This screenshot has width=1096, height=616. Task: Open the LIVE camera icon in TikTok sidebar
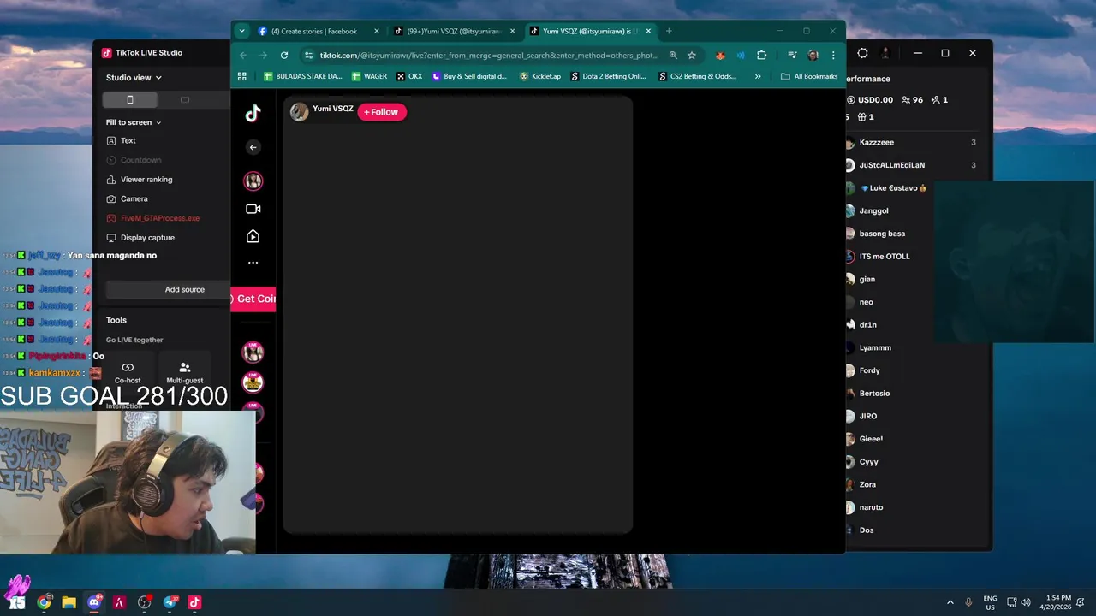pos(253,209)
